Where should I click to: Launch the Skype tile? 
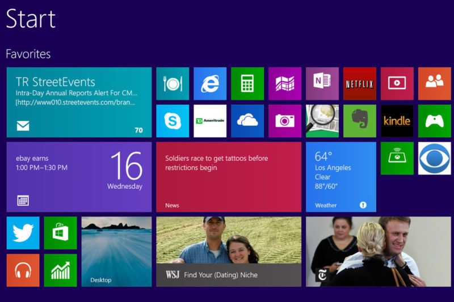[173, 121]
